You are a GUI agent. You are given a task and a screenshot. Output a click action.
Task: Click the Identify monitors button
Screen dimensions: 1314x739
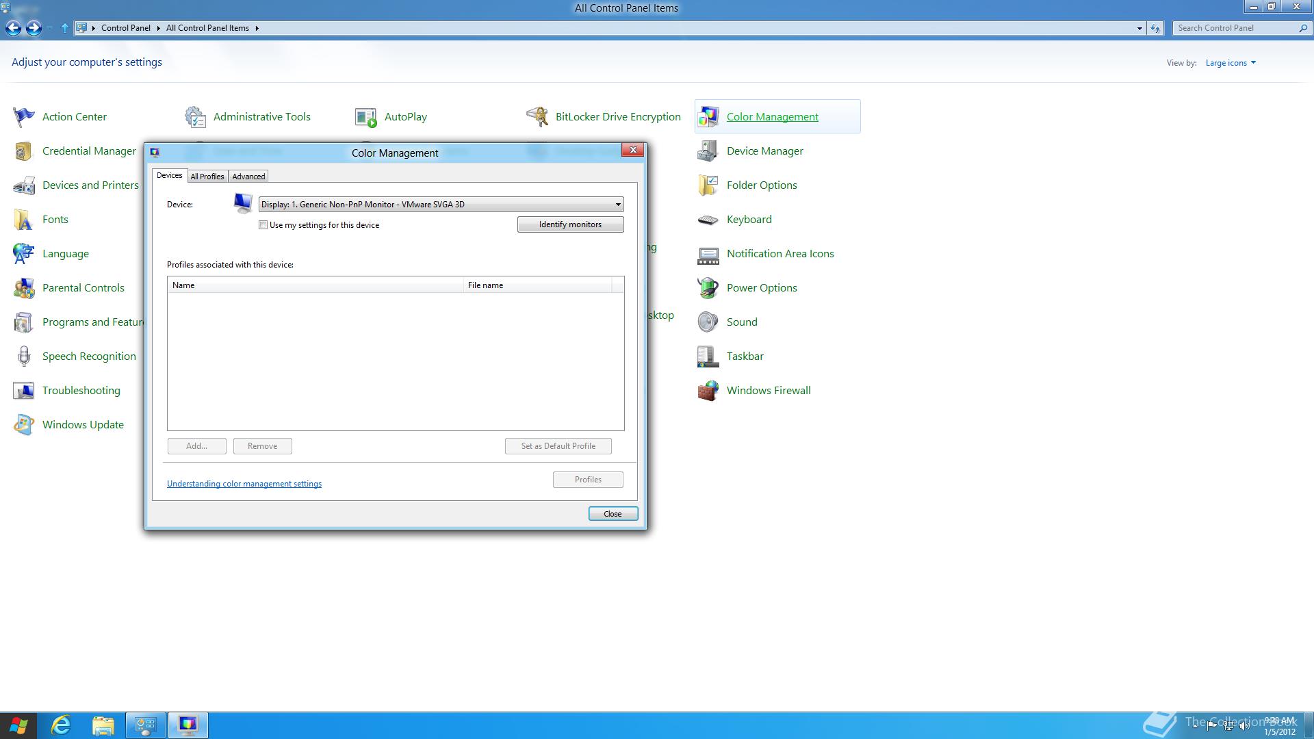click(570, 224)
